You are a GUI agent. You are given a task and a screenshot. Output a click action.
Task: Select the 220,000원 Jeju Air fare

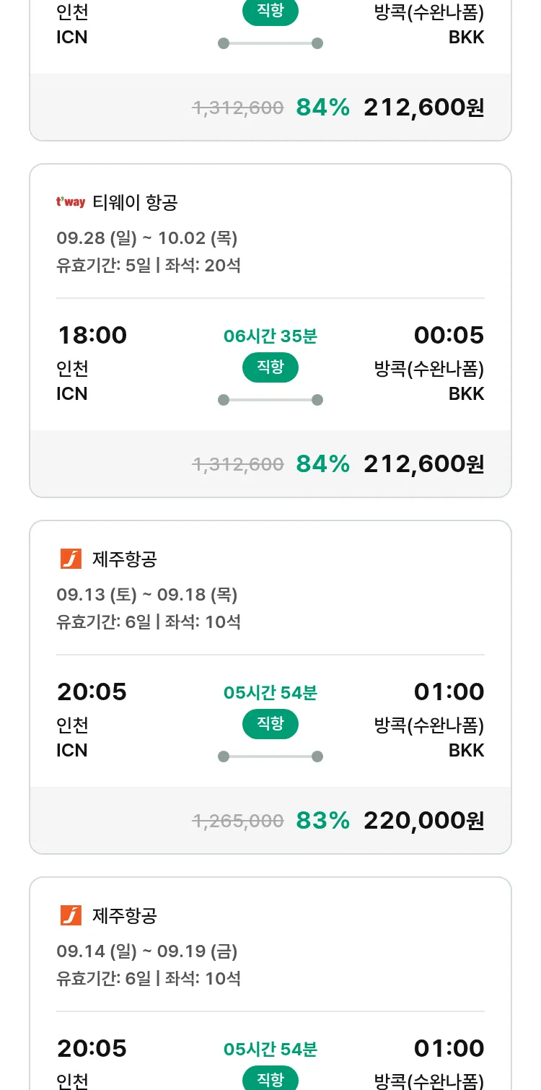tap(423, 820)
